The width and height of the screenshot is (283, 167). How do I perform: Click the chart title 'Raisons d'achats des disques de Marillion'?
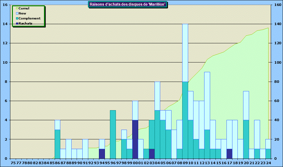pyautogui.click(x=128, y=4)
